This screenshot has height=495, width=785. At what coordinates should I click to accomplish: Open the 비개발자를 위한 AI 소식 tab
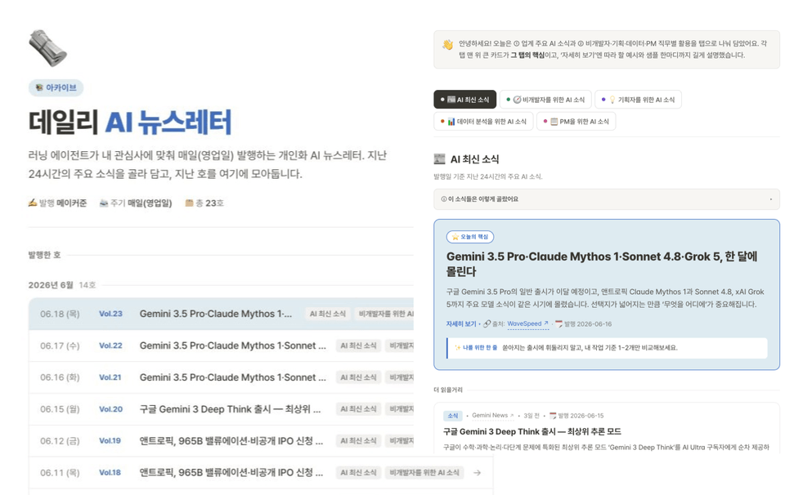pos(545,100)
